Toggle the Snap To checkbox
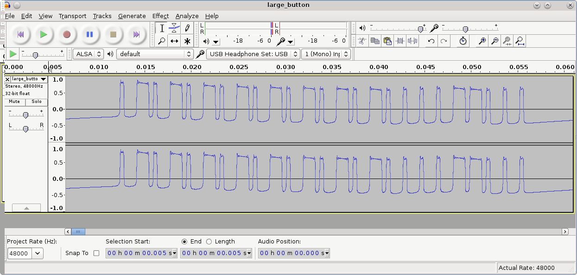Image resolution: width=577 pixels, height=275 pixels. [x=96, y=253]
